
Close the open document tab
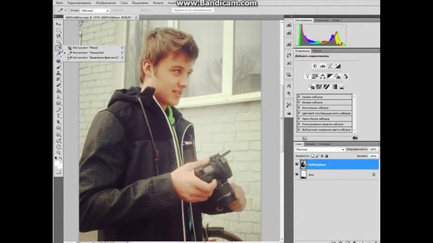click(x=136, y=18)
